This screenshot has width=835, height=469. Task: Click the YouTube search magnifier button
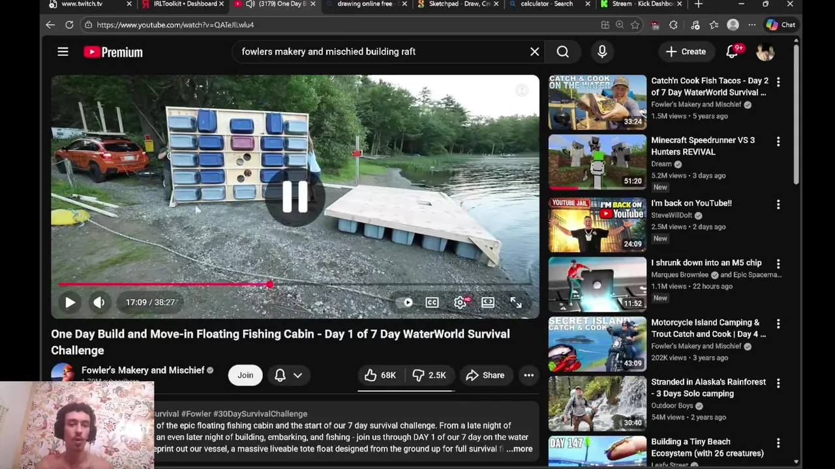[563, 51]
